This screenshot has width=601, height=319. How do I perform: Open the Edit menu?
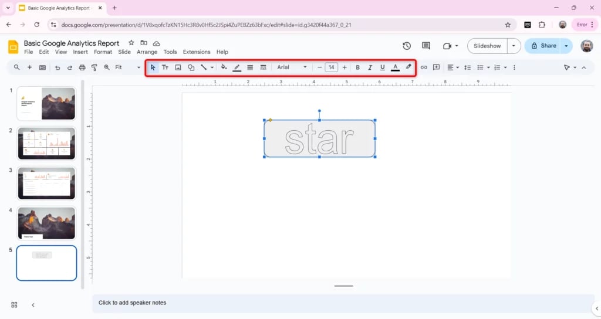pyautogui.click(x=43, y=52)
